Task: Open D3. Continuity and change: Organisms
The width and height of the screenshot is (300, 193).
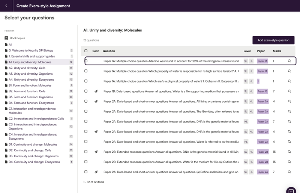Action: tap(33, 156)
